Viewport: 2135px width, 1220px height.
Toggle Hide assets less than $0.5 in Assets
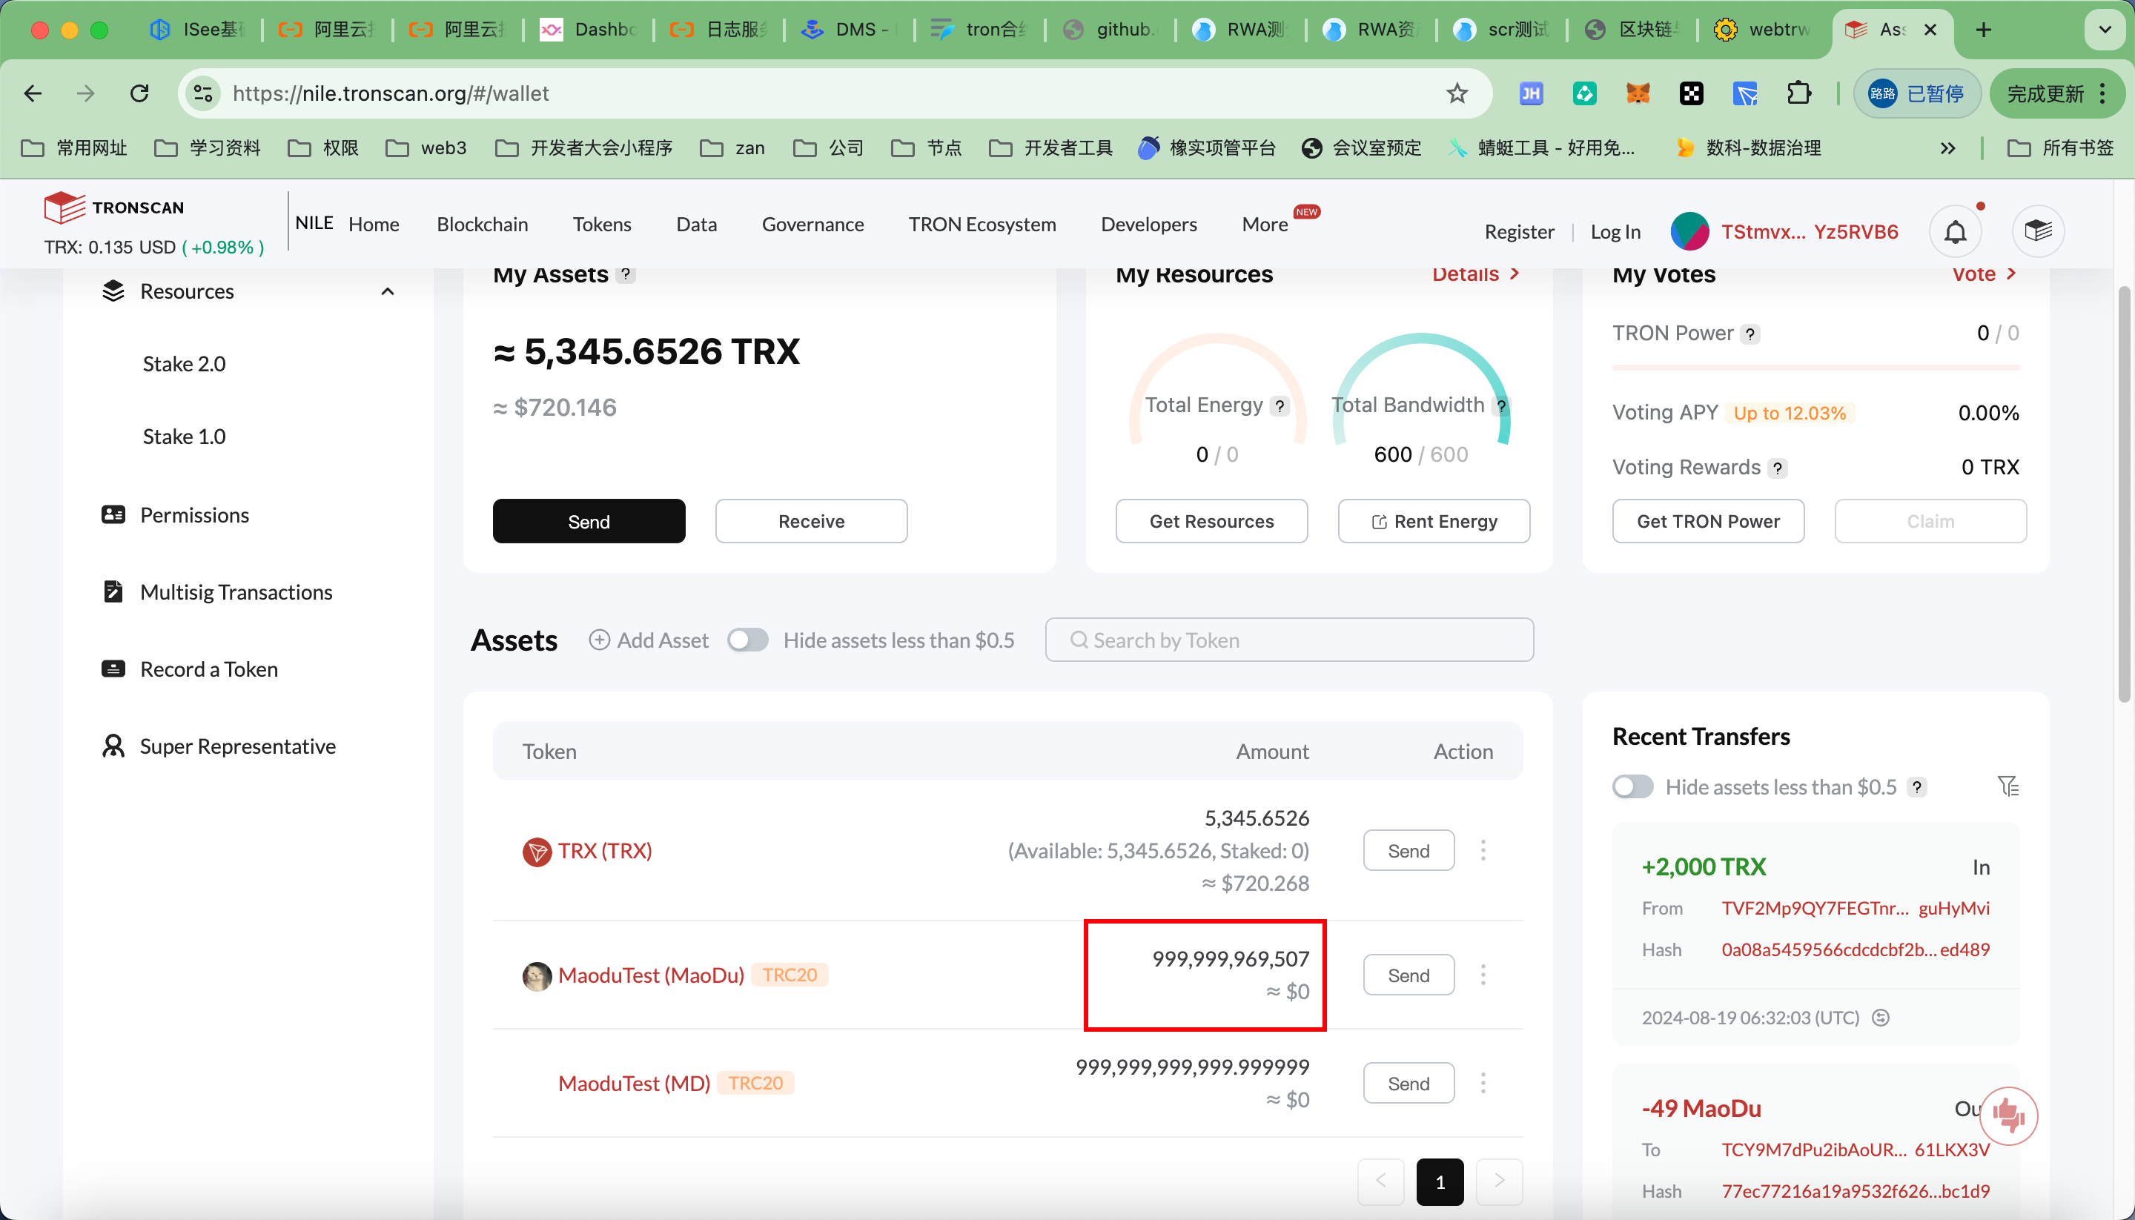[x=747, y=640]
